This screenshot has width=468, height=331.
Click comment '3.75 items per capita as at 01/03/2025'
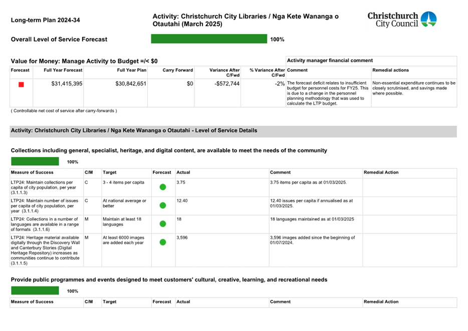308,182
